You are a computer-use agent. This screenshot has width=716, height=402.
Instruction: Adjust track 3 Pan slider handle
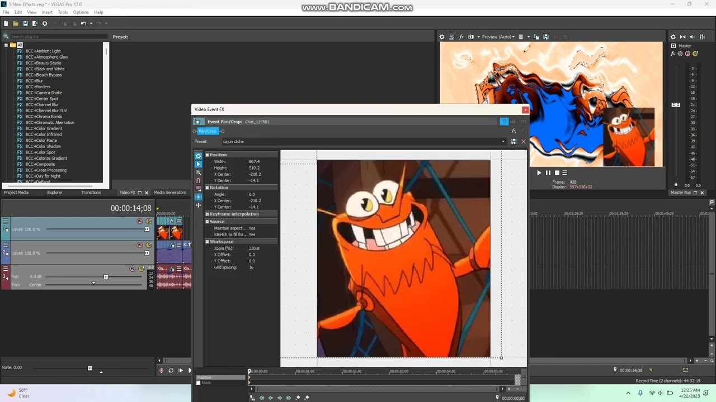[x=93, y=283]
